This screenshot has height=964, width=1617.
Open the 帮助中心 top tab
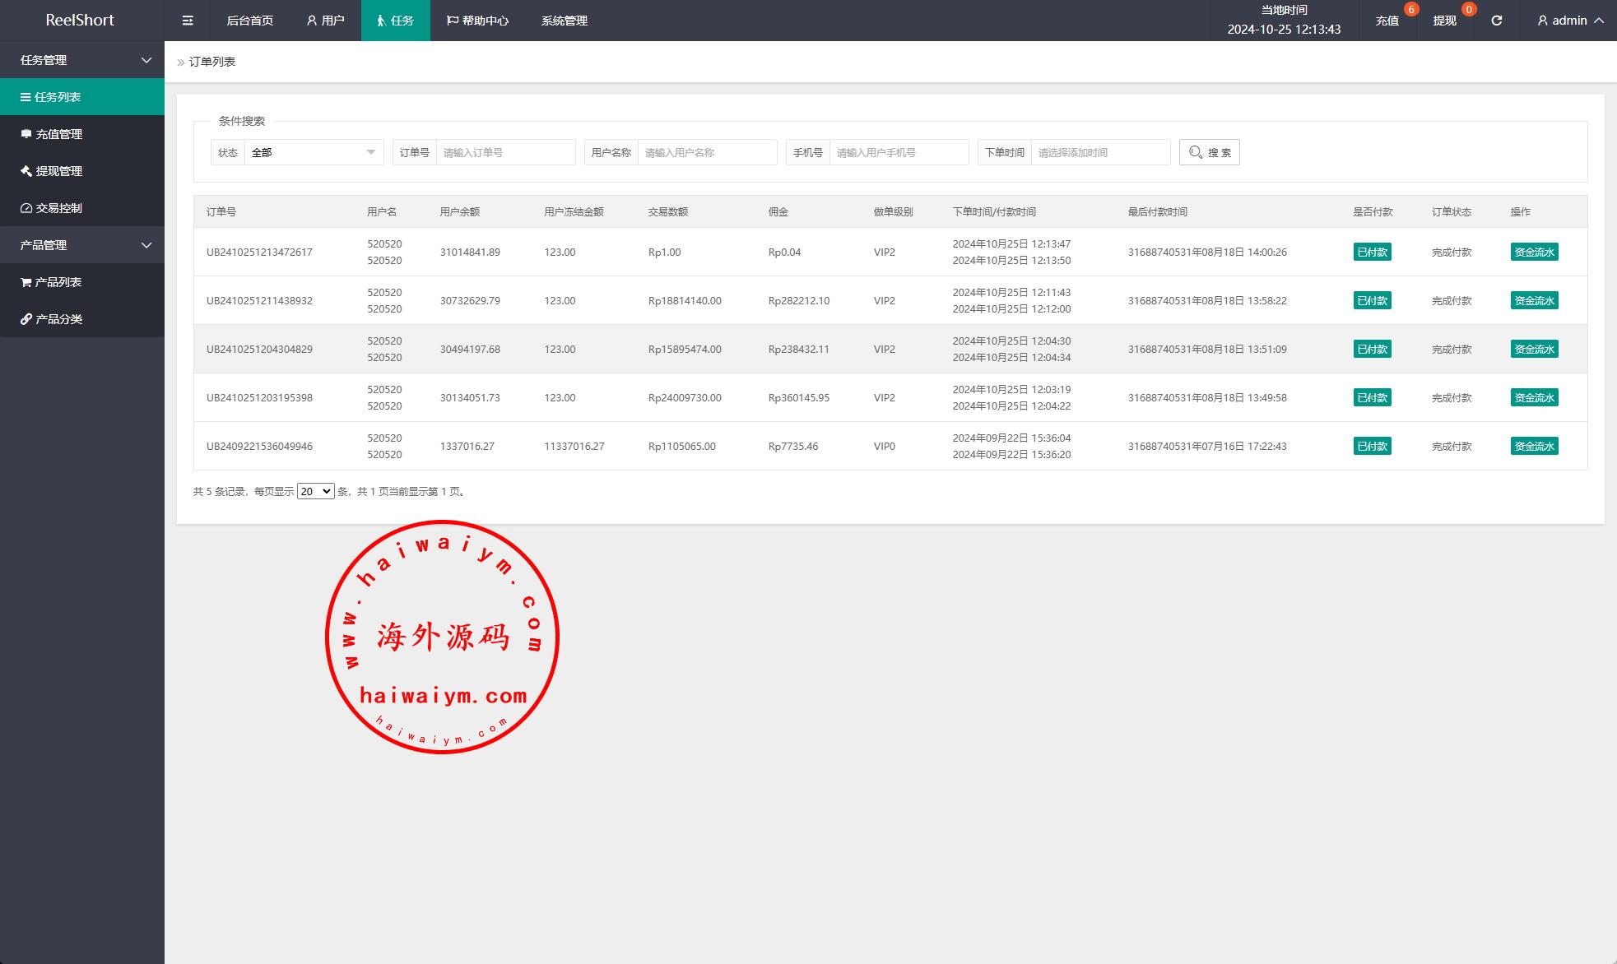(x=477, y=21)
